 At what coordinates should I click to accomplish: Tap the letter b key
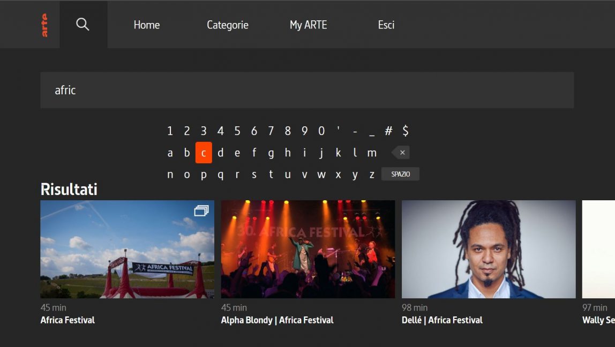point(186,153)
